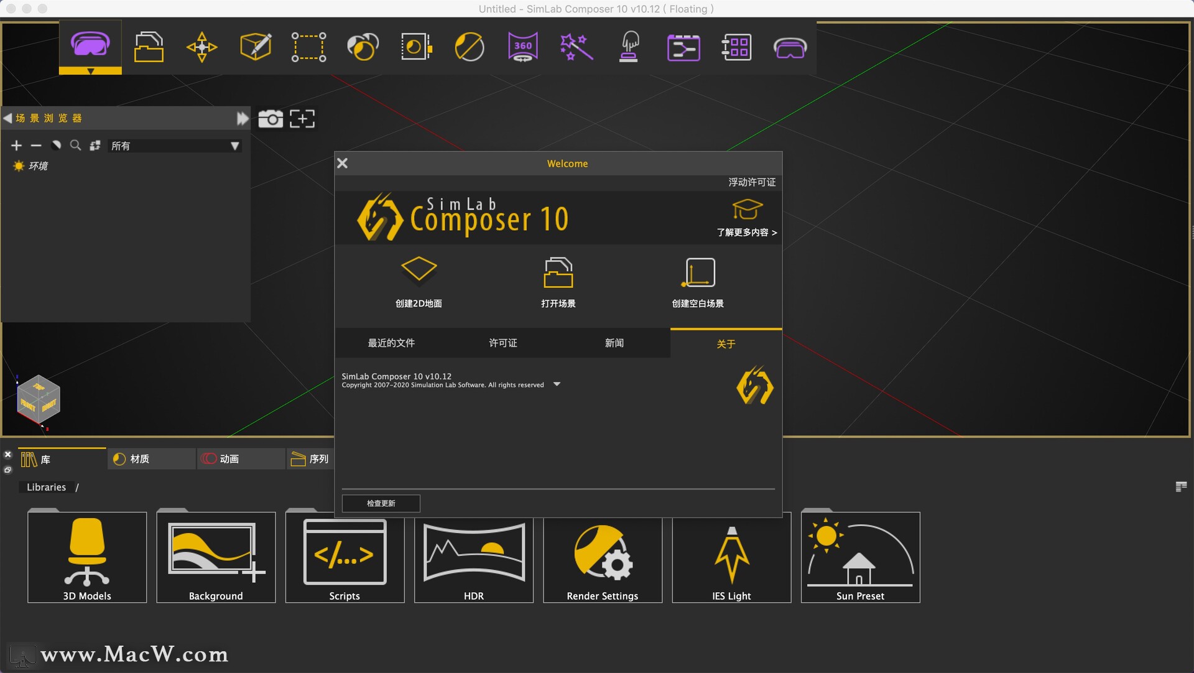Select the VR headset workbench icon
The height and width of the screenshot is (673, 1194).
point(90,44)
